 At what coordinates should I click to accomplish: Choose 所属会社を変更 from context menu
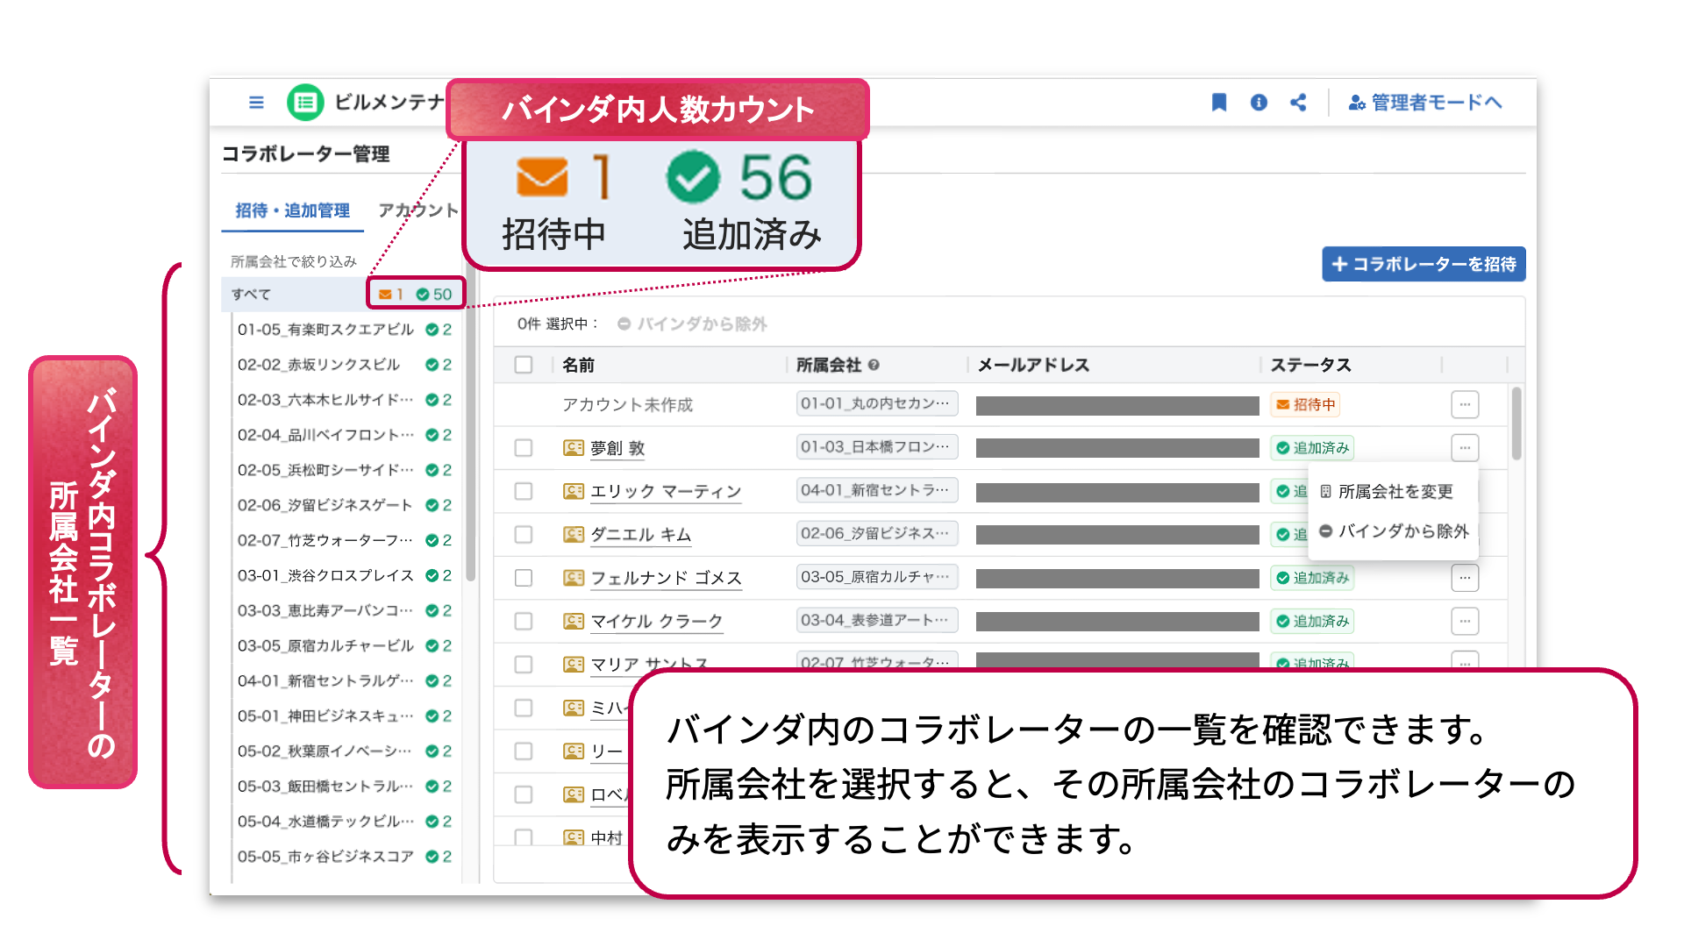tap(1393, 491)
